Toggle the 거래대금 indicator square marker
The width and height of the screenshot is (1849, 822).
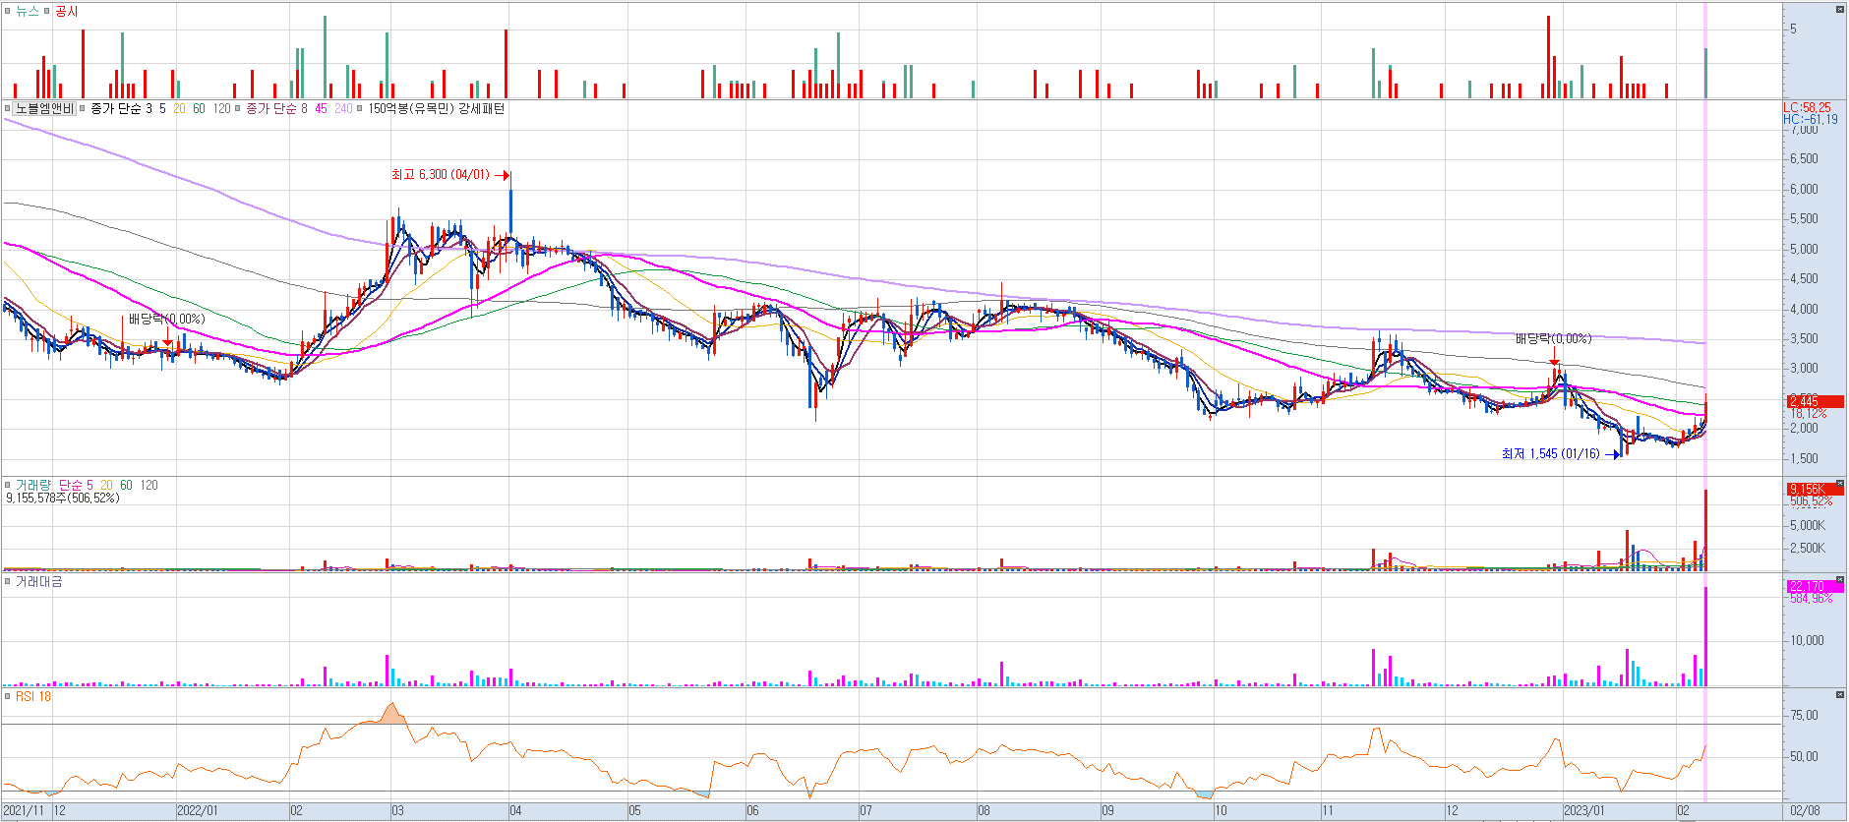point(8,582)
